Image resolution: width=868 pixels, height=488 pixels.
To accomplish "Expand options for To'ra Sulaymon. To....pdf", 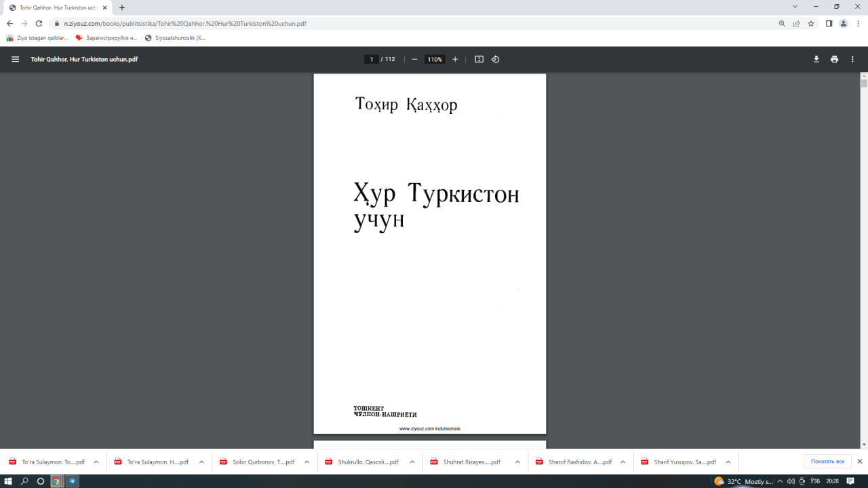I will point(96,462).
